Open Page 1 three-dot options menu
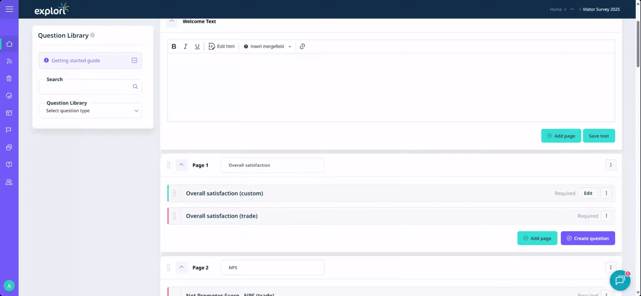641x296 pixels. tap(611, 165)
